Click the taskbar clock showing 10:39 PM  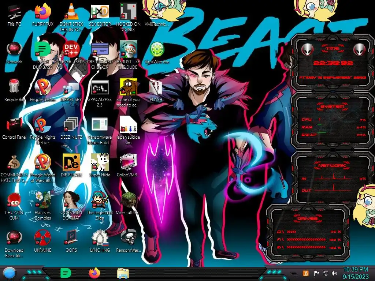(x=355, y=273)
